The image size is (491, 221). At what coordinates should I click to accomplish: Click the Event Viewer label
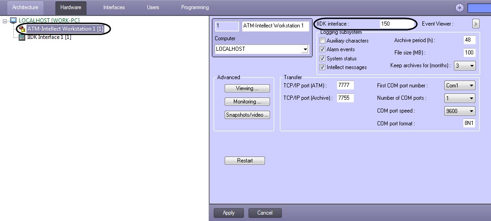pyautogui.click(x=437, y=24)
